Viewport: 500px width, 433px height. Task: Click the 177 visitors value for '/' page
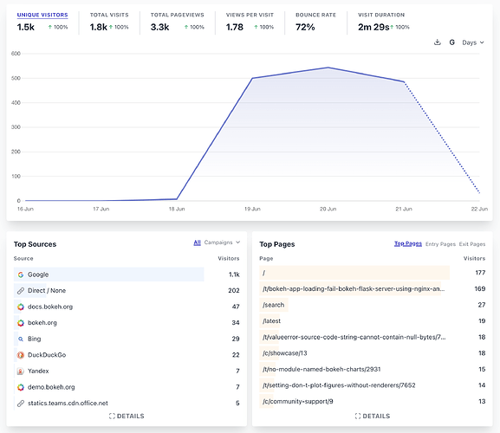(x=480, y=273)
